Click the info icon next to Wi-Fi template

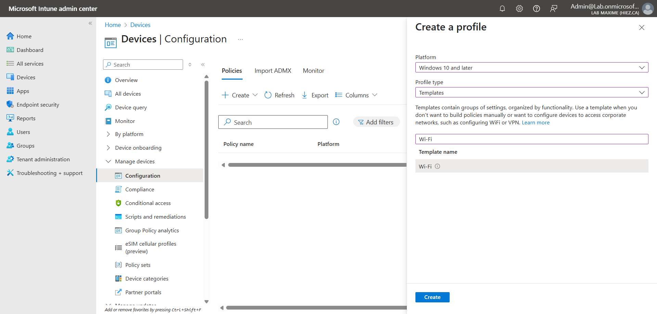point(437,166)
